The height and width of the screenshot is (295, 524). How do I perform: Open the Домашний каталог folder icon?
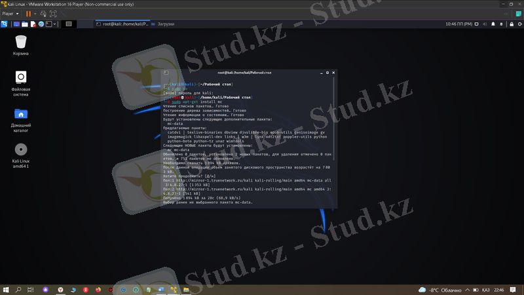click(20, 113)
